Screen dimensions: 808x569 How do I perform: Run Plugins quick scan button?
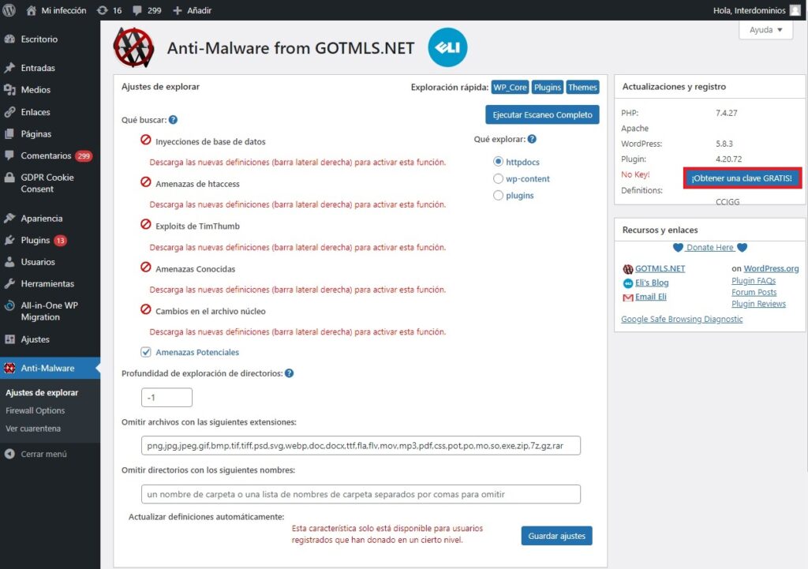coord(547,88)
